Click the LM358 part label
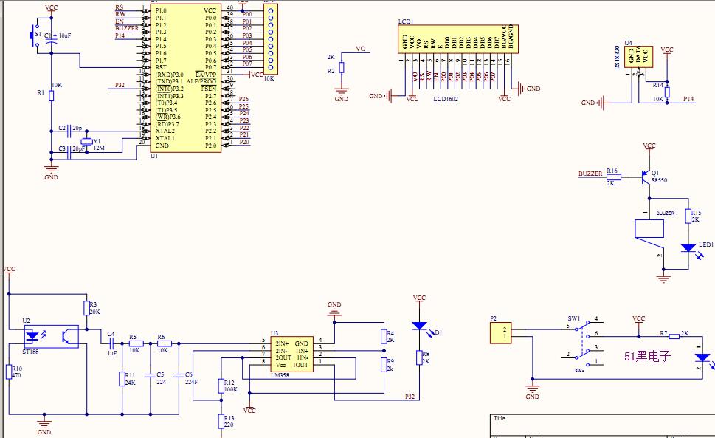Image resolution: width=715 pixels, height=438 pixels. click(280, 375)
